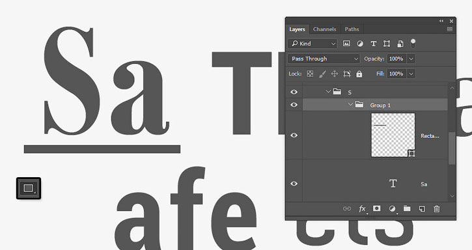Lock transparent pixels
Image resolution: width=472 pixels, height=250 pixels.
pyautogui.click(x=310, y=74)
